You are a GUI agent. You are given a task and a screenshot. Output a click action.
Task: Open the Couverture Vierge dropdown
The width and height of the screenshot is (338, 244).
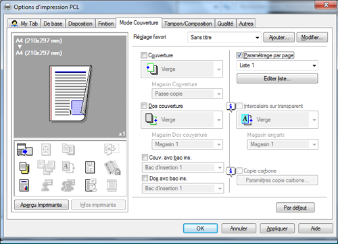pos(182,69)
